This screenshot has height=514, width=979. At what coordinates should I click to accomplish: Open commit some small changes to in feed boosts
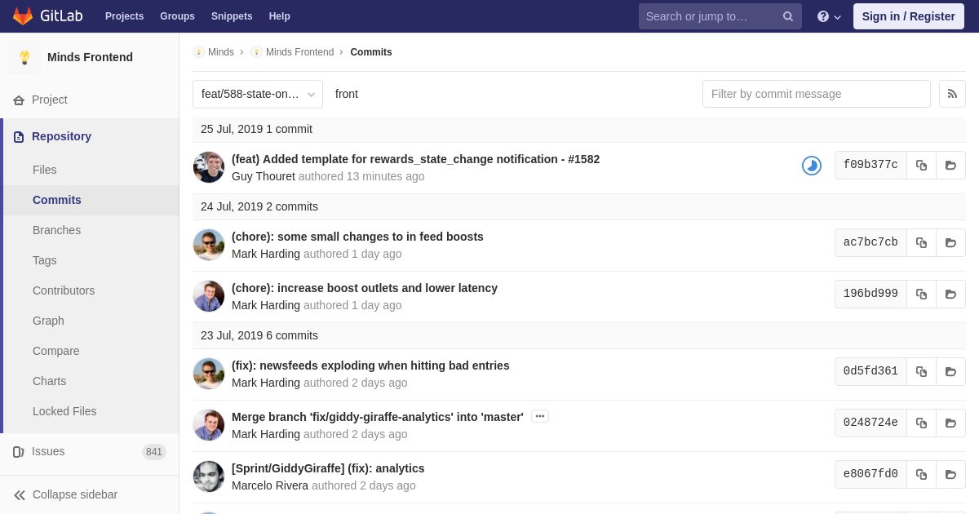(357, 237)
